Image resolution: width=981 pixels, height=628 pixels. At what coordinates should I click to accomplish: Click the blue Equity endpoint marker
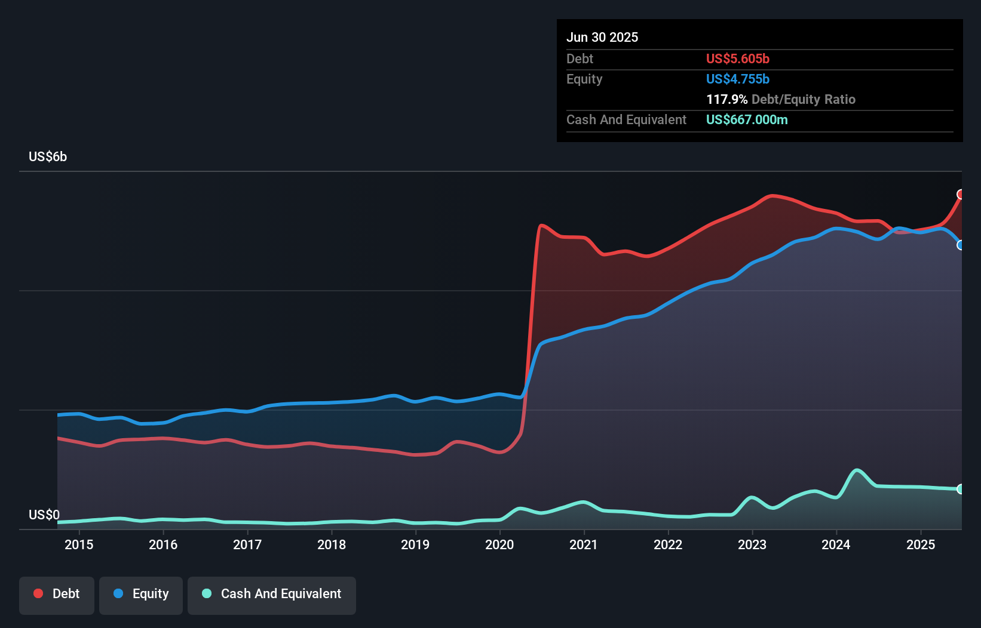(x=961, y=245)
